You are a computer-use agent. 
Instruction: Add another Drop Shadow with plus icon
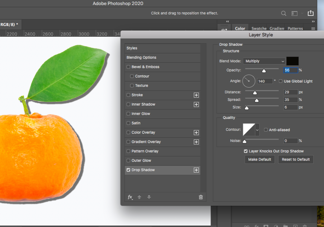[196, 170]
